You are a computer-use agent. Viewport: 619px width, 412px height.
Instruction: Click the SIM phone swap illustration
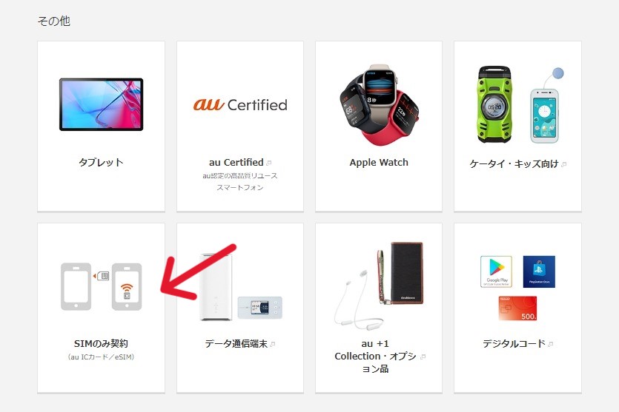pos(101,286)
